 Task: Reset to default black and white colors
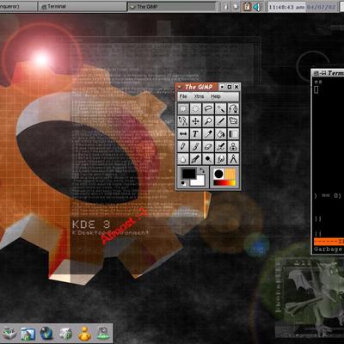pos(183,183)
